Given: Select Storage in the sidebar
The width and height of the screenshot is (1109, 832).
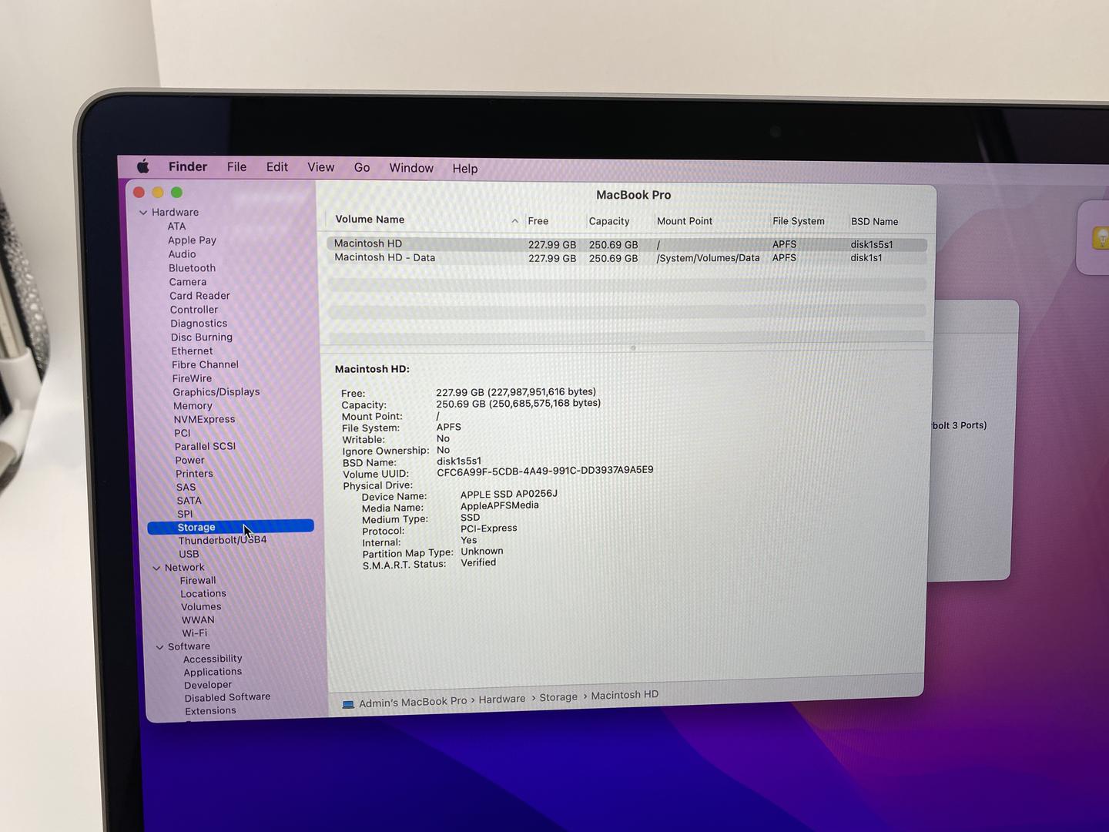Looking at the screenshot, I should [x=230, y=527].
